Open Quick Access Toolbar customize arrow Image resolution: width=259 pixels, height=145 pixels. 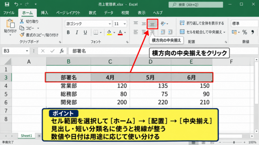[x=36, y=4]
